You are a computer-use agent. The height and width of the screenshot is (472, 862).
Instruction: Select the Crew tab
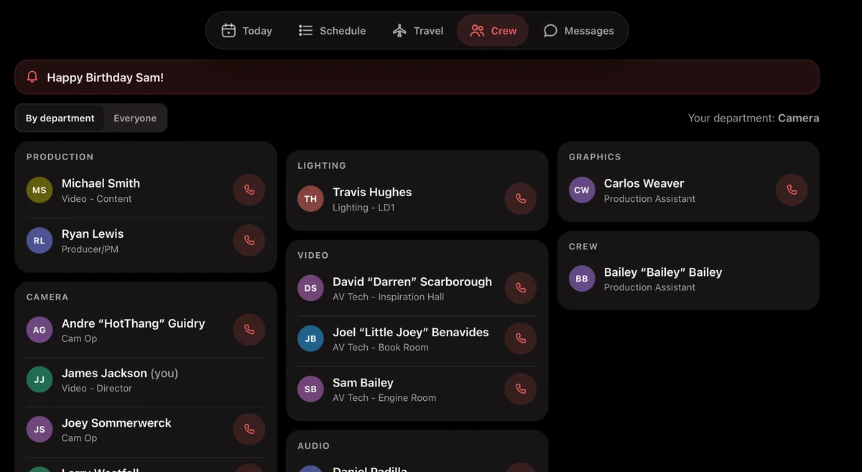[493, 31]
